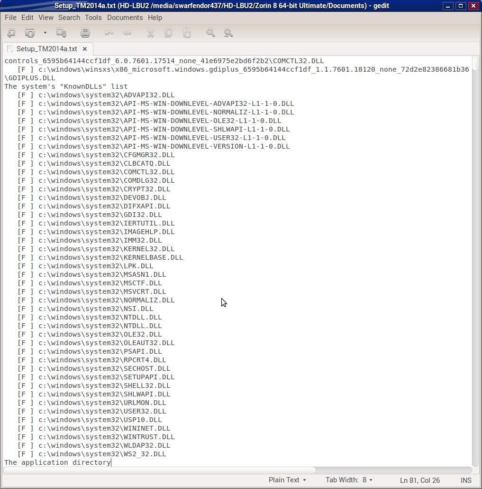
Task: Click the Paste clipboard icon
Action: coord(187,33)
